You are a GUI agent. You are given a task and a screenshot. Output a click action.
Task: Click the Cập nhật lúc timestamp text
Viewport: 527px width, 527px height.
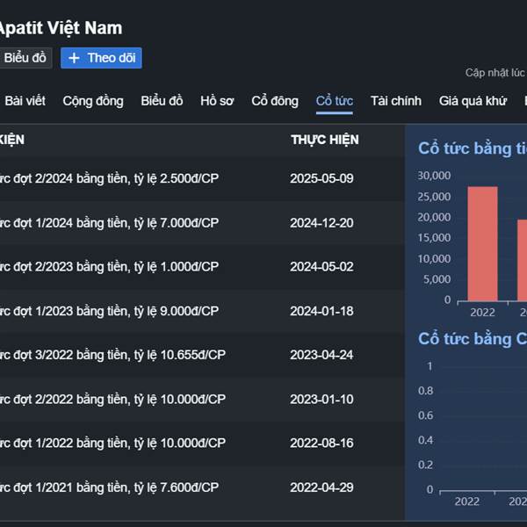pos(495,73)
